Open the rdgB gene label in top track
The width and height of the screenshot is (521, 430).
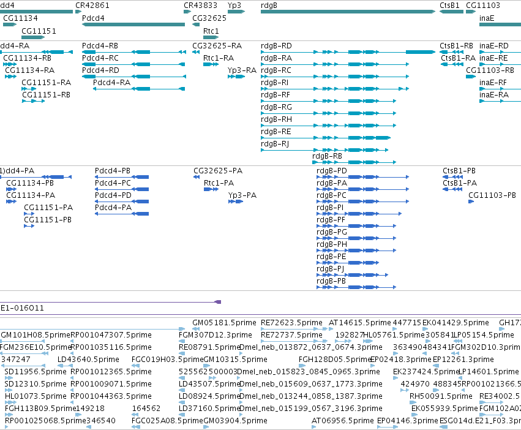[x=269, y=6]
